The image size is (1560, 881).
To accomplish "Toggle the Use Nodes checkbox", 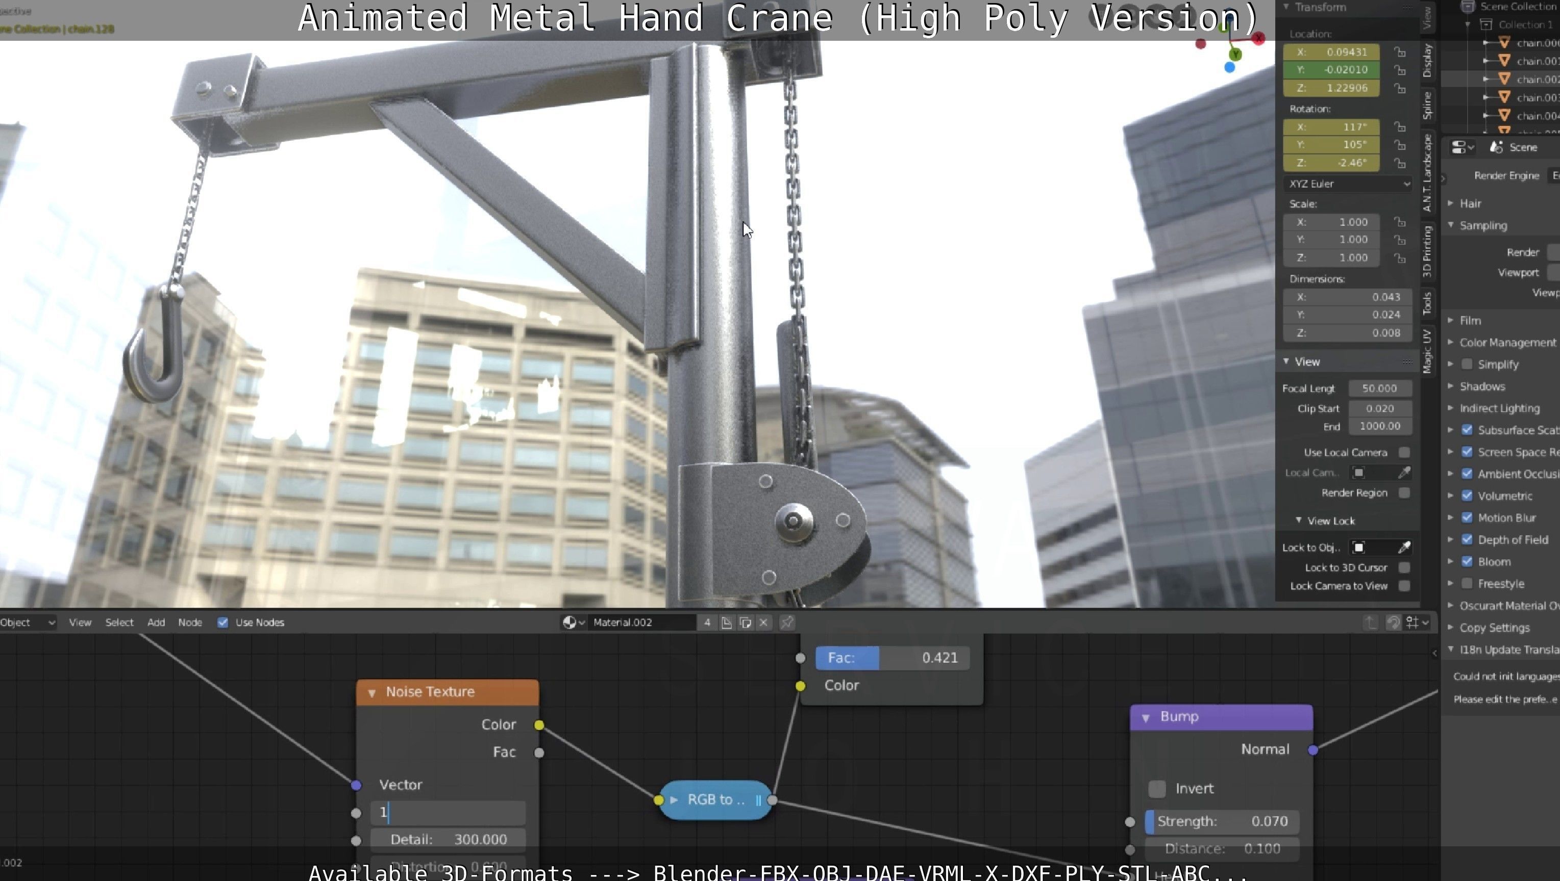I will pos(222,622).
